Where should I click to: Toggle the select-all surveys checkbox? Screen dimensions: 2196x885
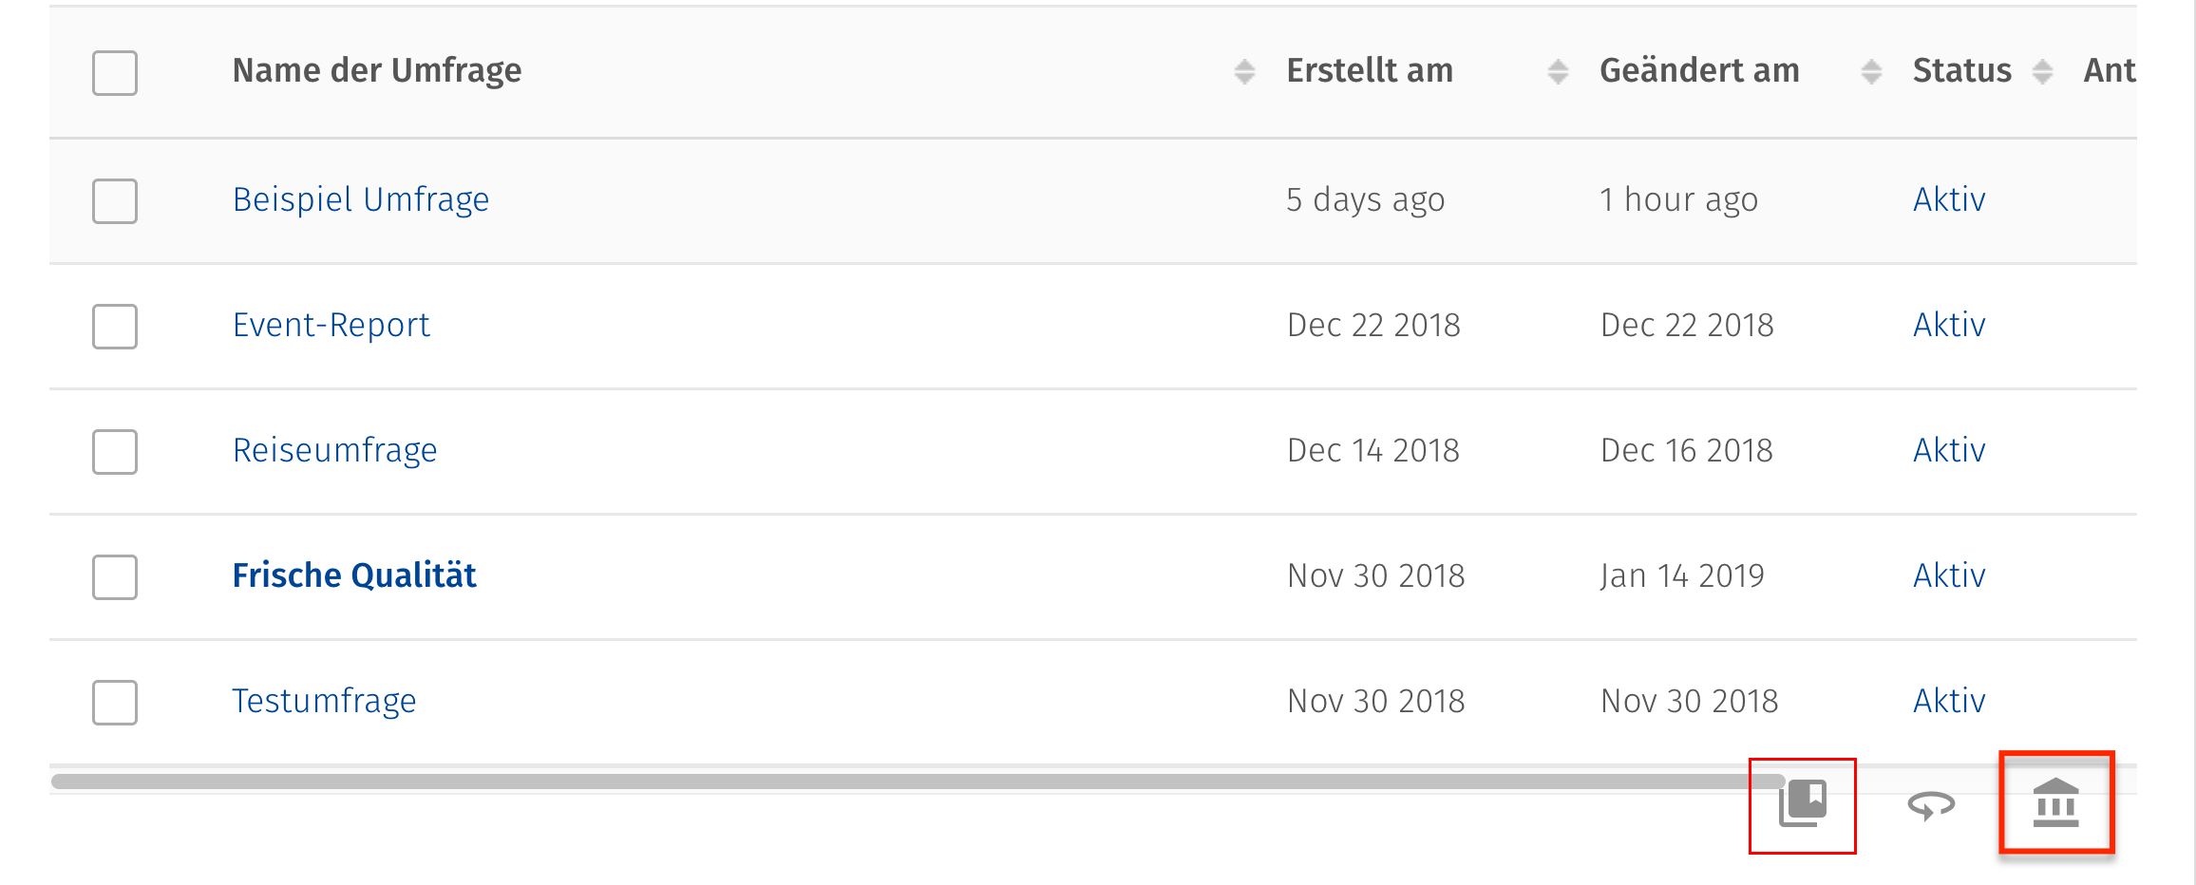114,72
